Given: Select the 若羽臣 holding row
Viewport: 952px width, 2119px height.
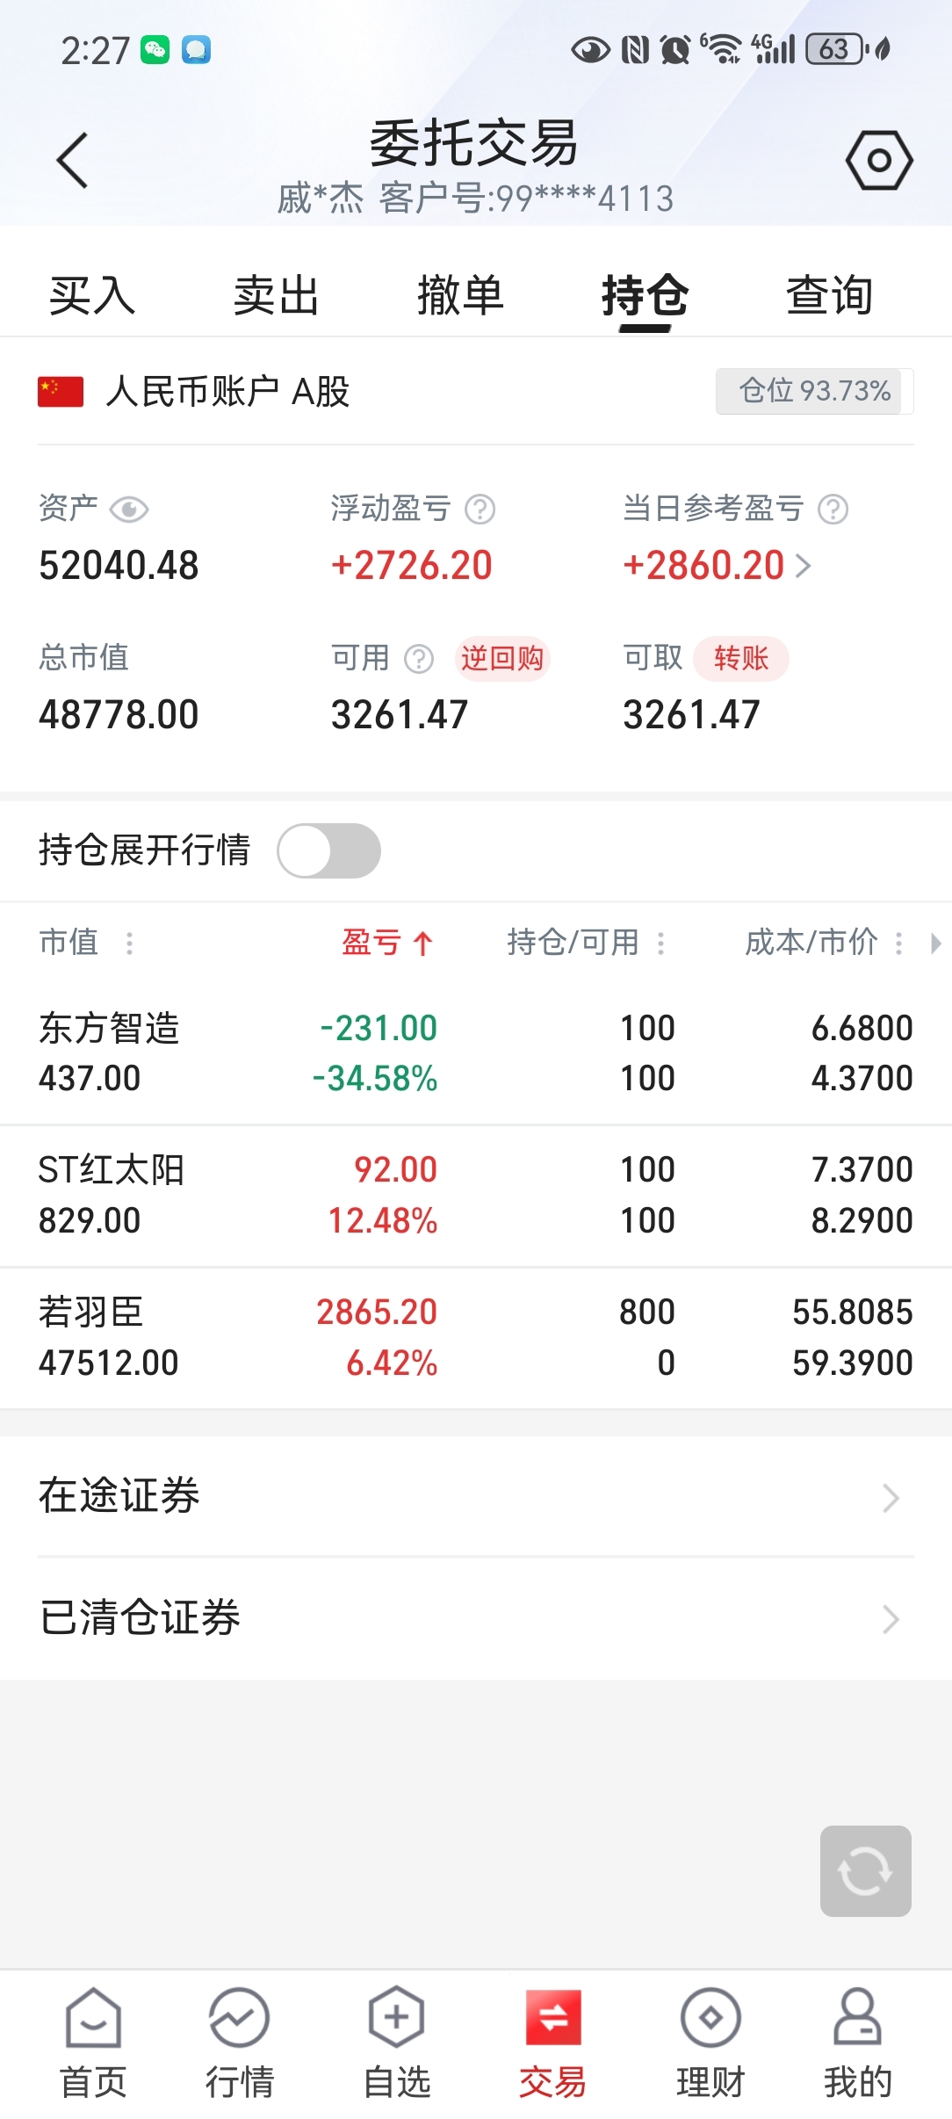Looking at the screenshot, I should pyautogui.click(x=474, y=1337).
